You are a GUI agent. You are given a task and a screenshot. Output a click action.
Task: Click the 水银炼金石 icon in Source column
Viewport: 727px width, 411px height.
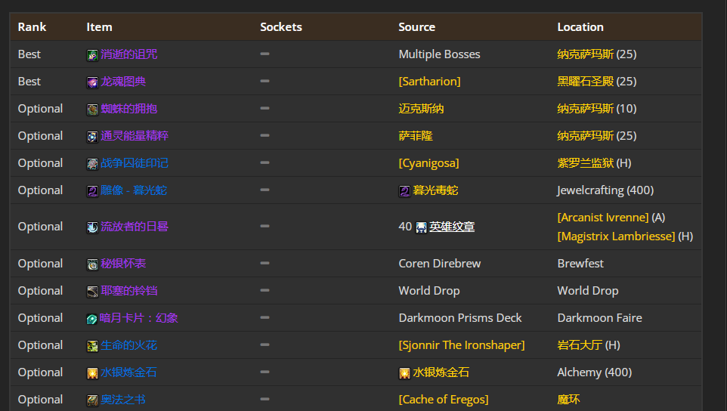click(x=404, y=373)
